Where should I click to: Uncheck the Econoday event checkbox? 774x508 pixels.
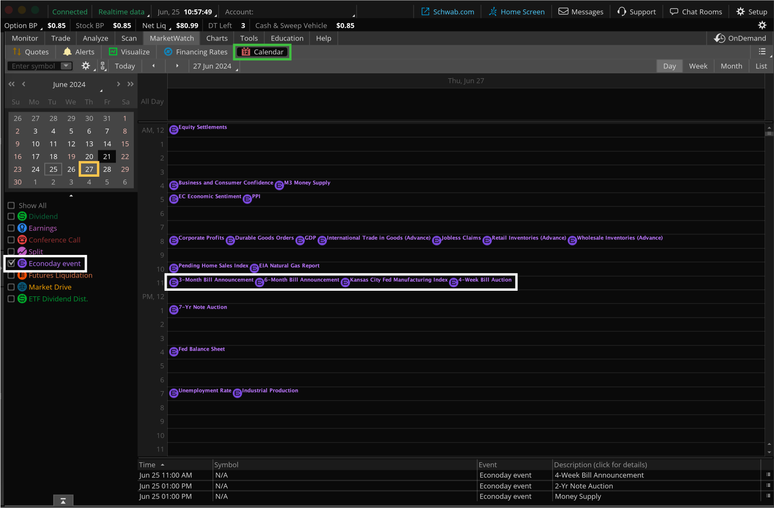[x=11, y=263]
